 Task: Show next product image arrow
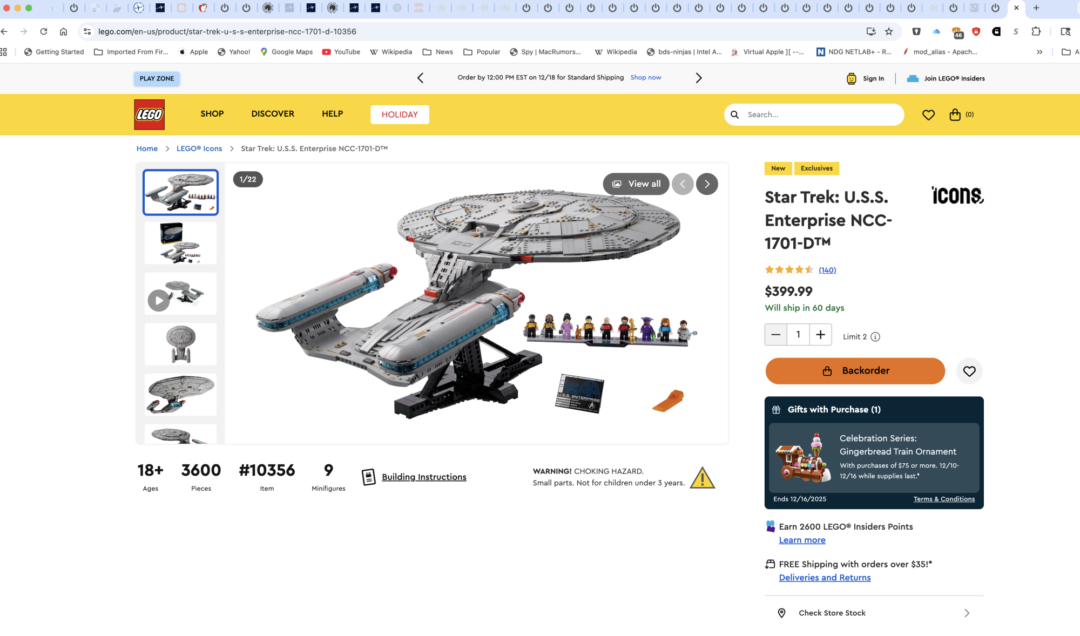[707, 184]
